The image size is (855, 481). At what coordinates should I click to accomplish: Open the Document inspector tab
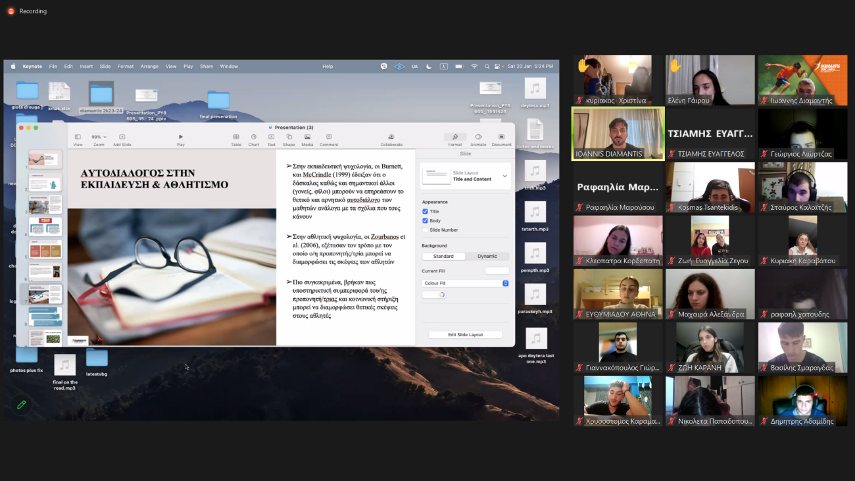[x=501, y=139]
